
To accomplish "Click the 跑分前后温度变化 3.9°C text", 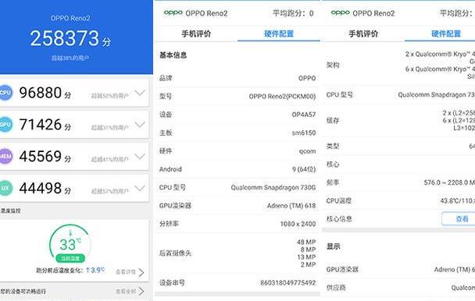I will coord(70,270).
